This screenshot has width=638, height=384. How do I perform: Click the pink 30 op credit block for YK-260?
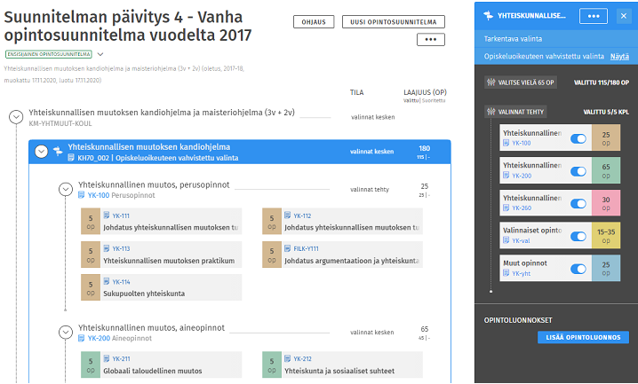coord(606,203)
